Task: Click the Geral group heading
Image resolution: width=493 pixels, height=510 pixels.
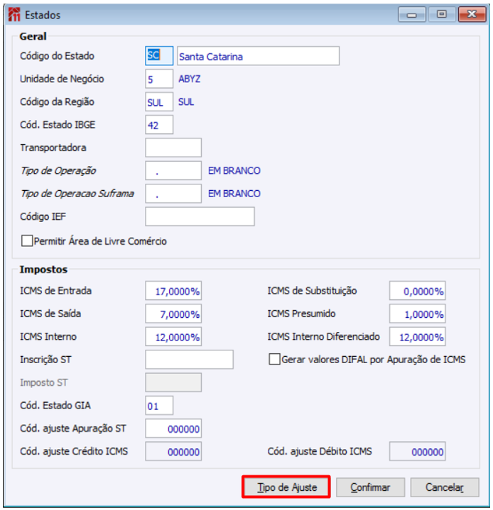Action: pos(33,36)
